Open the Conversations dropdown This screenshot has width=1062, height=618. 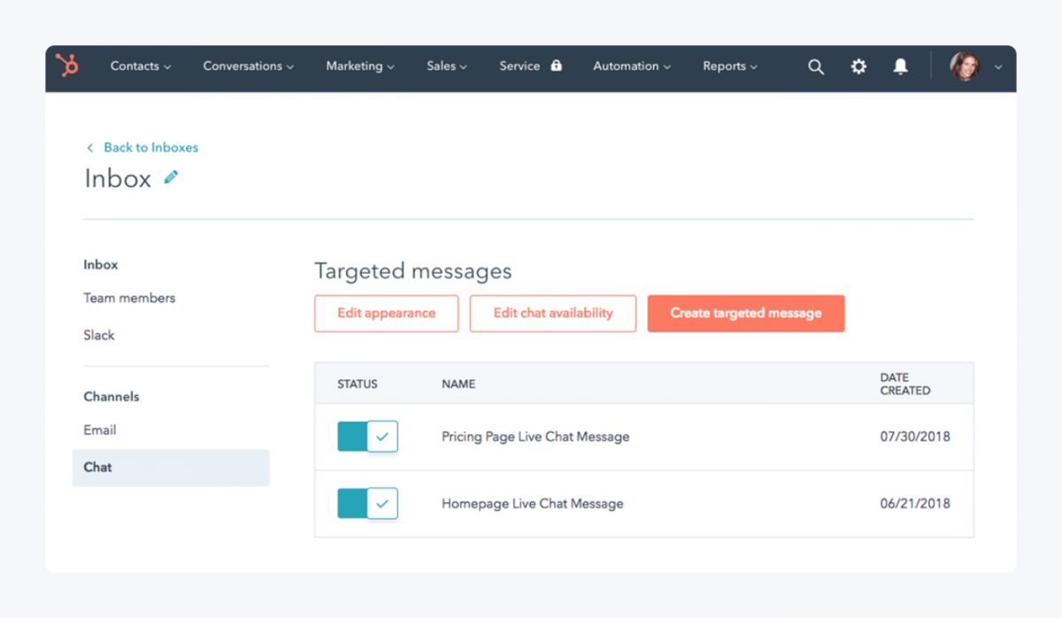pos(247,65)
